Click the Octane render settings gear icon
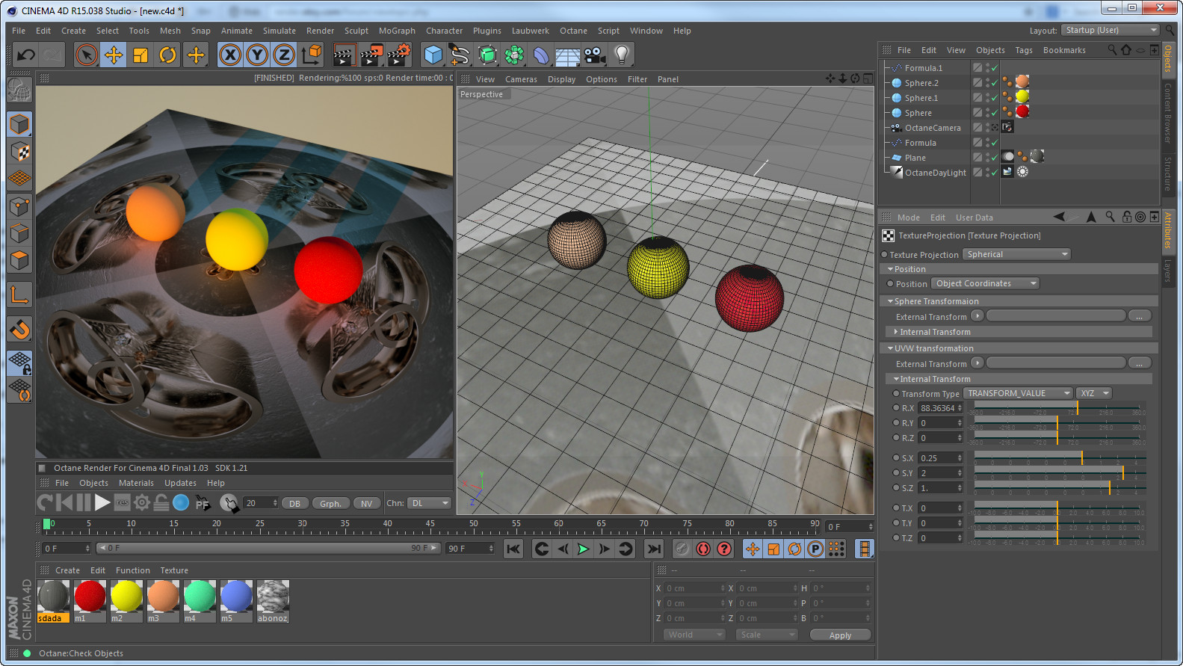This screenshot has width=1183, height=666. pos(141,503)
